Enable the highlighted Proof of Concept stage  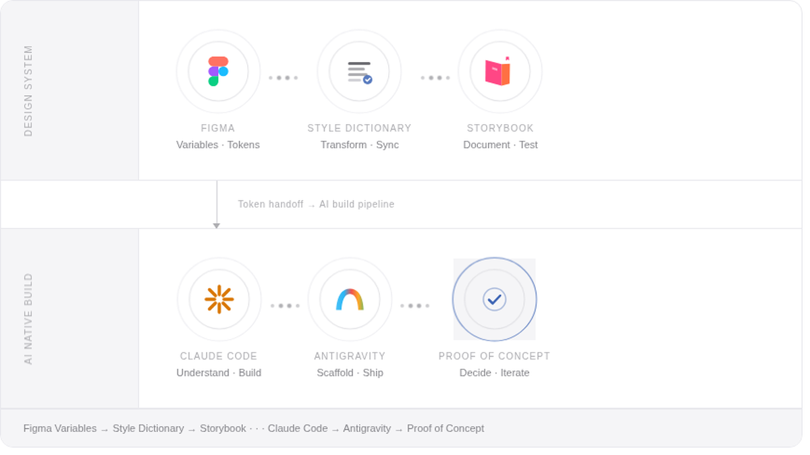(495, 299)
